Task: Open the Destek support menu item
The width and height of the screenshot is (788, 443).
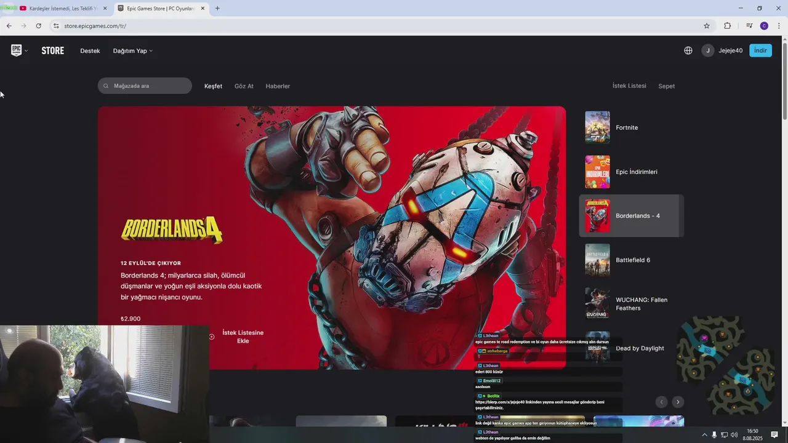Action: coord(90,51)
